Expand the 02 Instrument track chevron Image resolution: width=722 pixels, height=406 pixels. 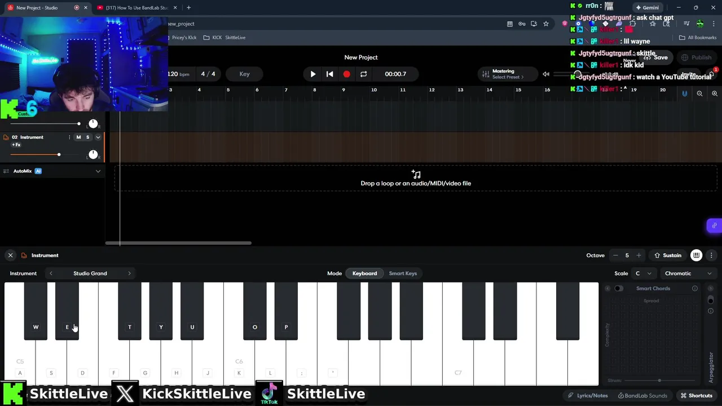[x=98, y=137]
